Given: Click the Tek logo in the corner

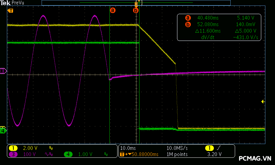Looking at the screenshot, I should [x=5, y=3].
